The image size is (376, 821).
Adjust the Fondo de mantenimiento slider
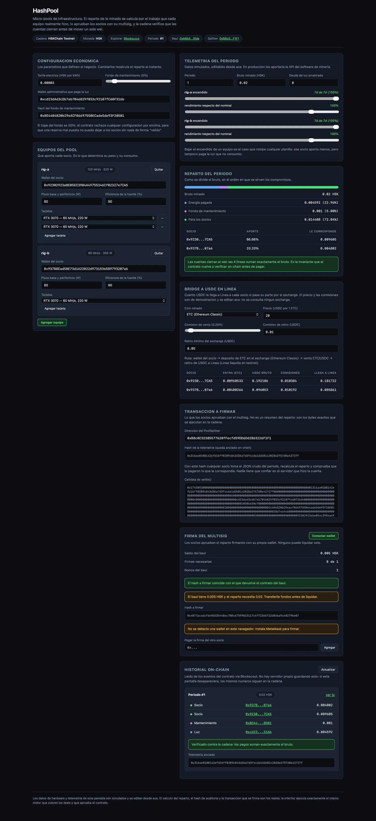(x=138, y=81)
